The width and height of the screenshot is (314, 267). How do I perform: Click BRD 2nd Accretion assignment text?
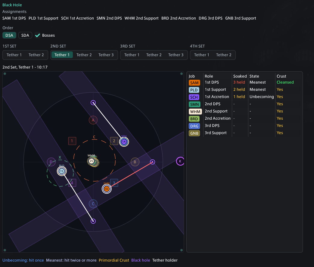coord(179,18)
